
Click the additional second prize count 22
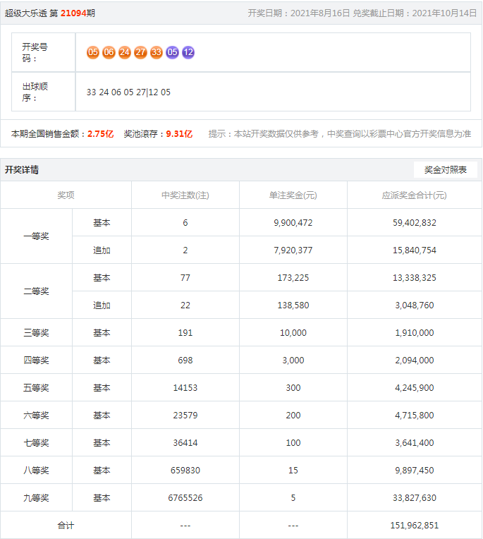(185, 305)
